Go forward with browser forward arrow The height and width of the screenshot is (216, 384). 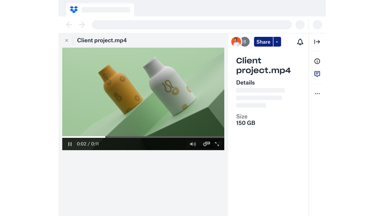click(82, 25)
